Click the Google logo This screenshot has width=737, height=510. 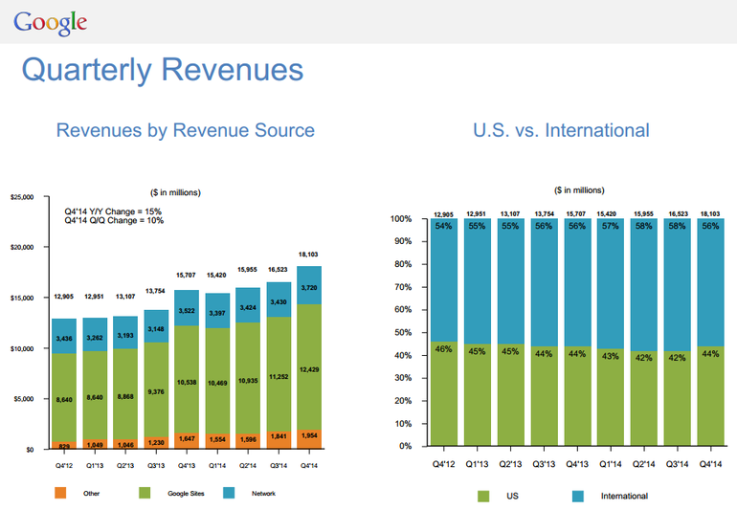[51, 23]
